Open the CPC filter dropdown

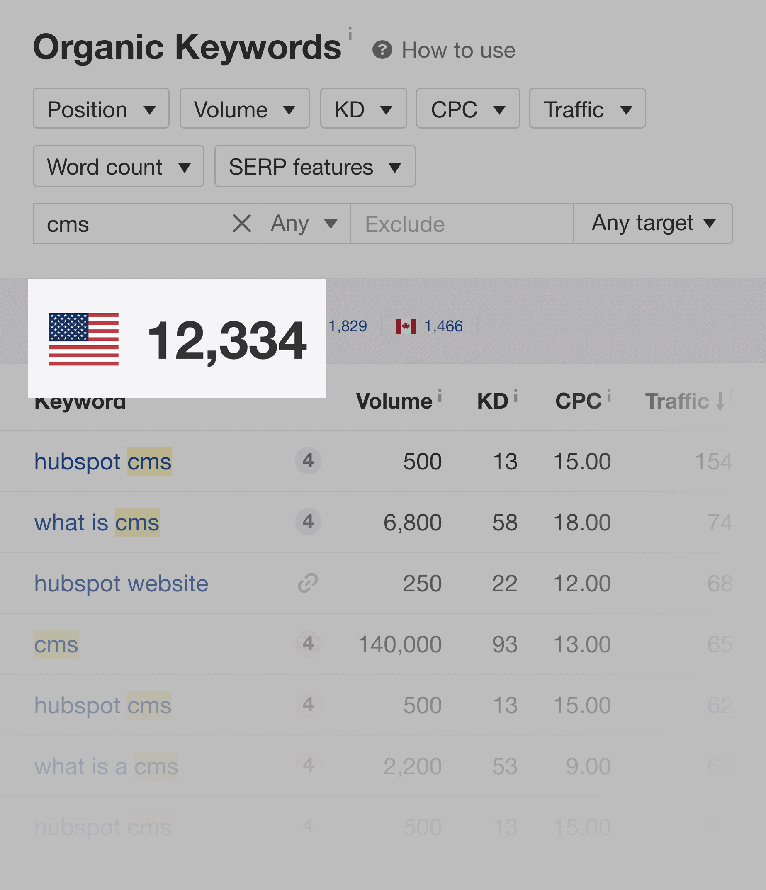pos(468,108)
